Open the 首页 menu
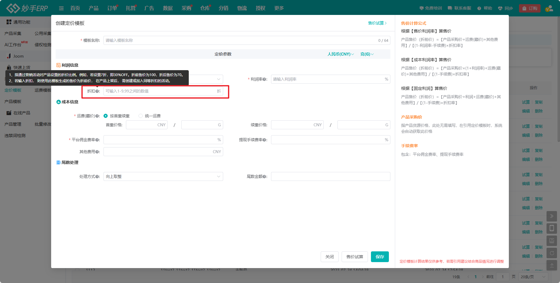The height and width of the screenshot is (283, 560). [x=75, y=8]
